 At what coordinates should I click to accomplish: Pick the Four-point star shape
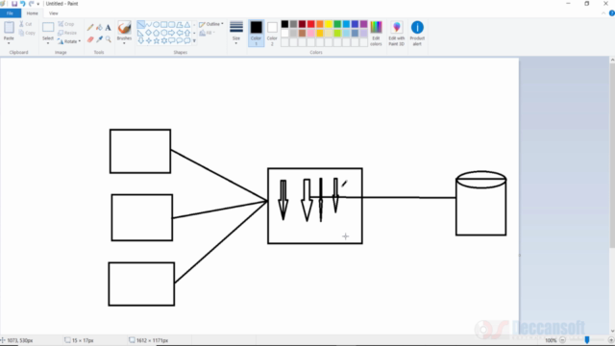(x=149, y=40)
